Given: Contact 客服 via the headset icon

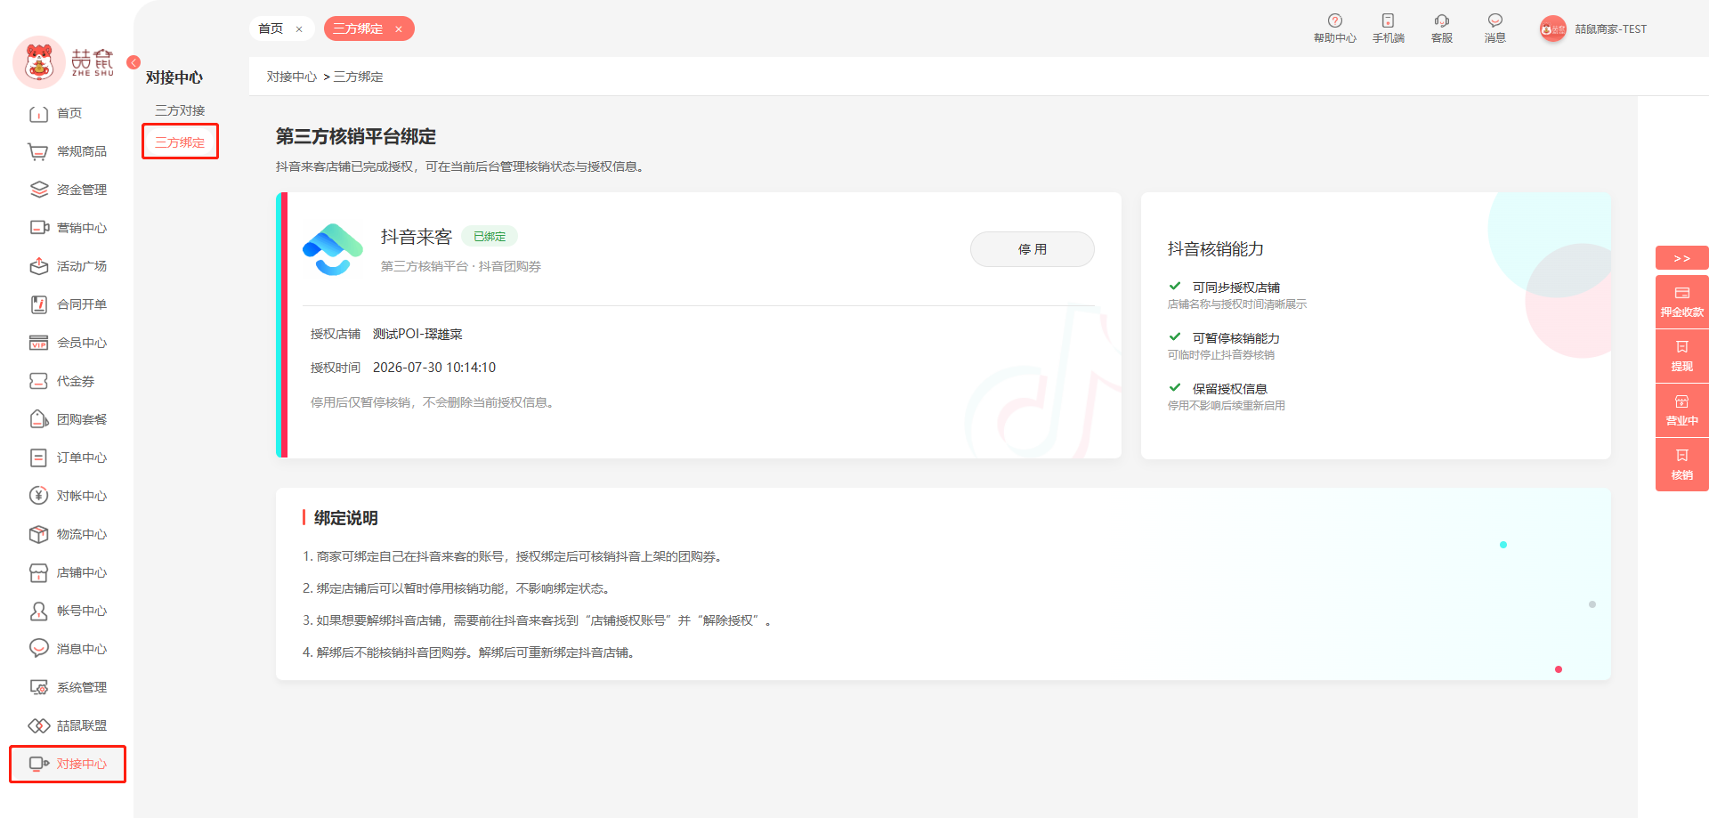Looking at the screenshot, I should [1441, 28].
